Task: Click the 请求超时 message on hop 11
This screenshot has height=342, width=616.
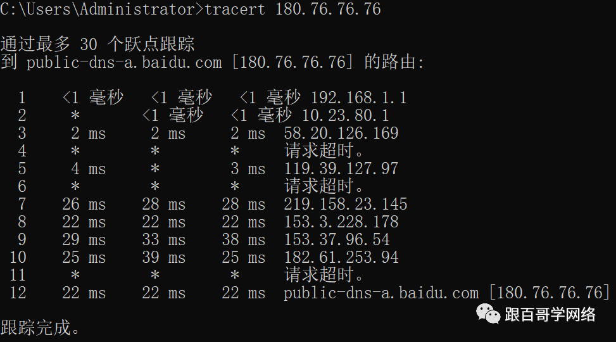Action: (324, 274)
